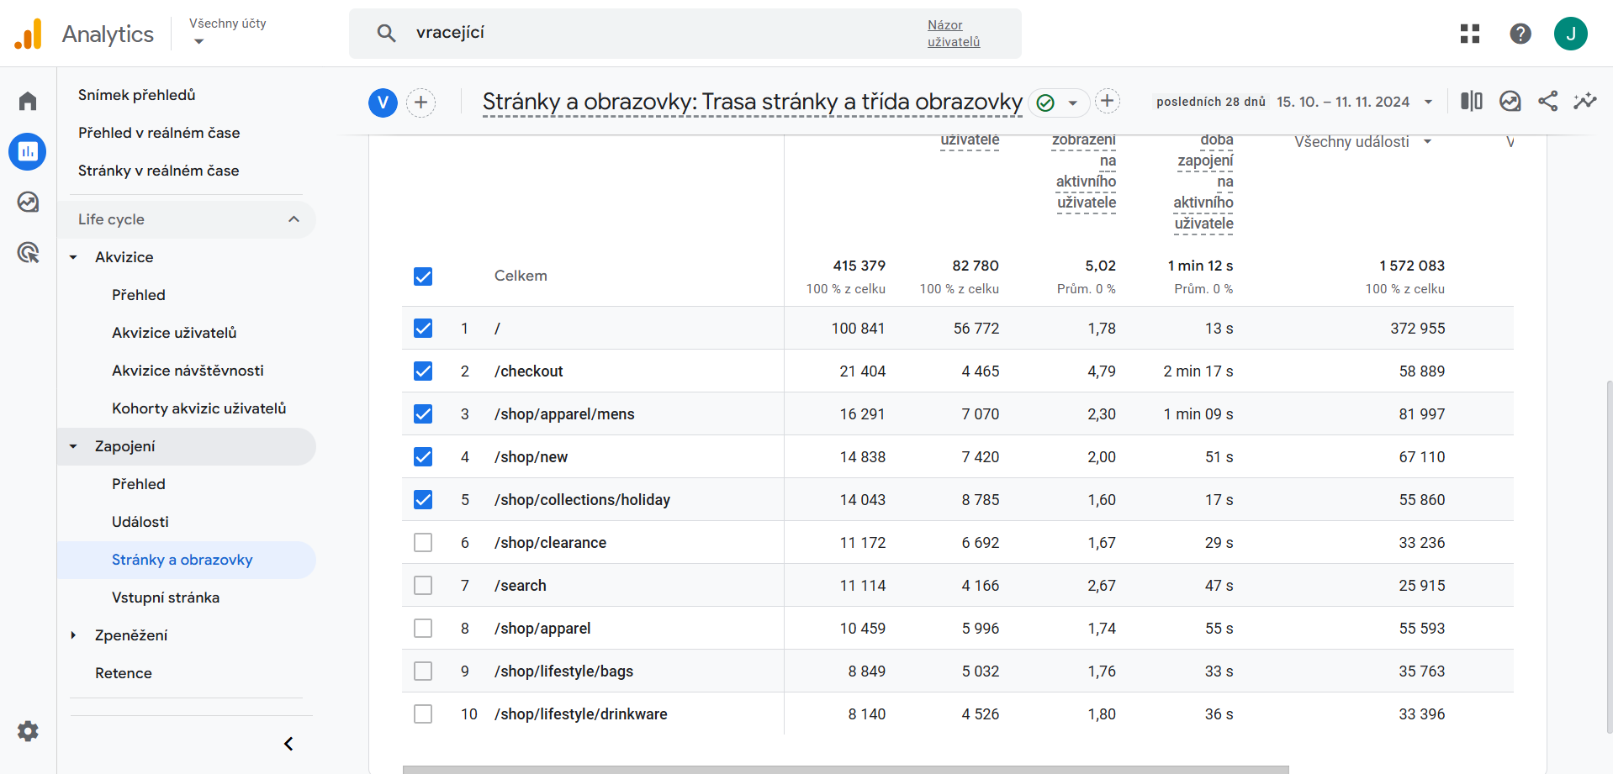Open Stránky v reálném čase
The width and height of the screenshot is (1613, 774).
(x=159, y=171)
